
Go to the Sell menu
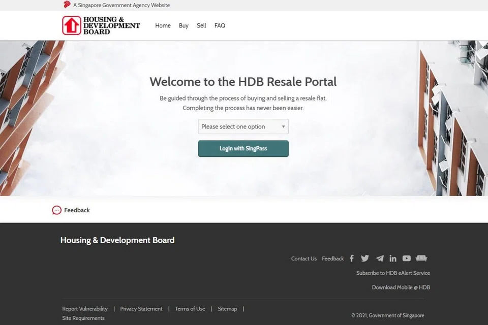(x=201, y=25)
